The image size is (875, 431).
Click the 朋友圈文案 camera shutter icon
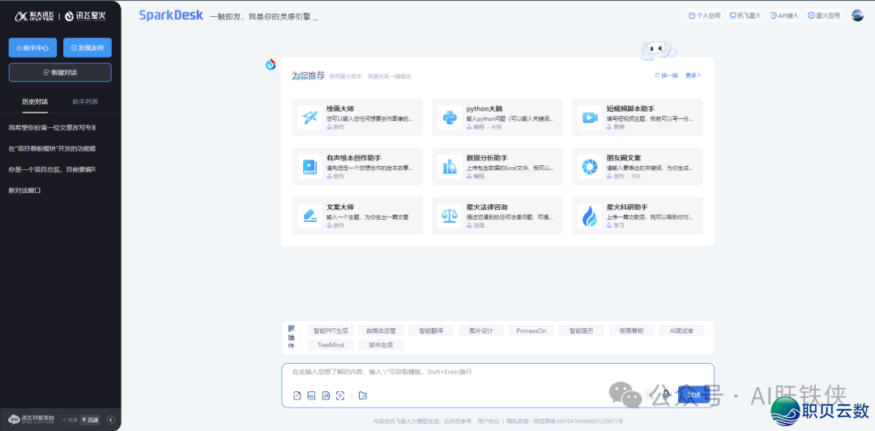(589, 167)
